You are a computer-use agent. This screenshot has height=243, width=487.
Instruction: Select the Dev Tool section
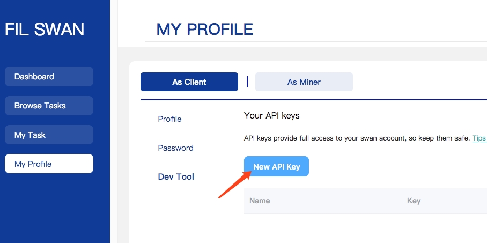coord(176,177)
